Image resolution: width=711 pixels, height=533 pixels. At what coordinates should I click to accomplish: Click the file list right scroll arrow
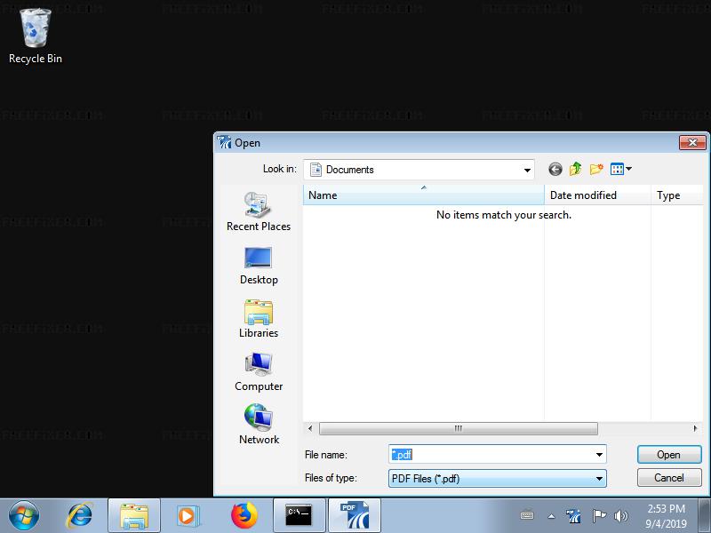point(696,428)
